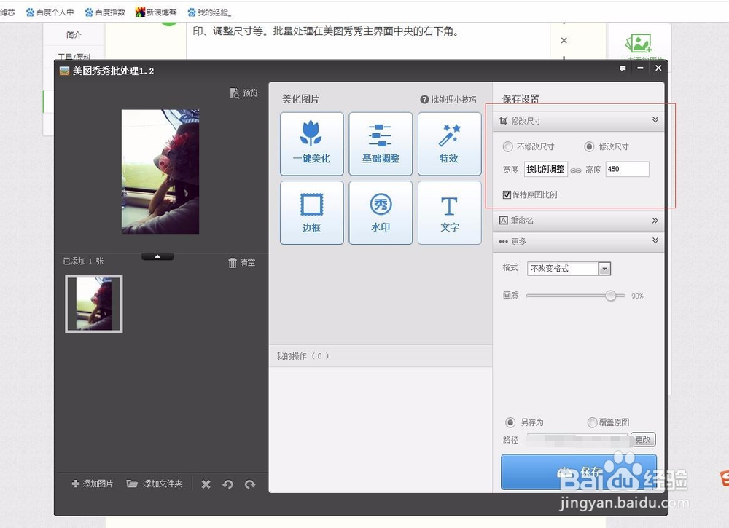Select the 不修改尺寸 radio button
The image size is (729, 528).
507,146
